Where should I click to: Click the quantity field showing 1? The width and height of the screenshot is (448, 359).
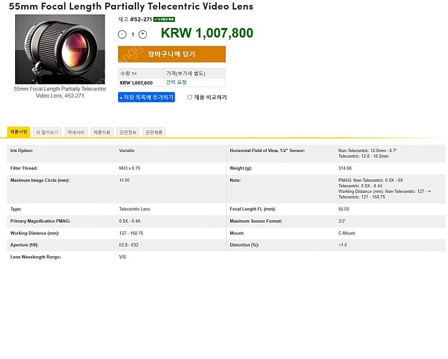point(133,34)
